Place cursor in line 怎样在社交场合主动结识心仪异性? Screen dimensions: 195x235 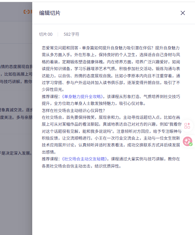(73, 110)
